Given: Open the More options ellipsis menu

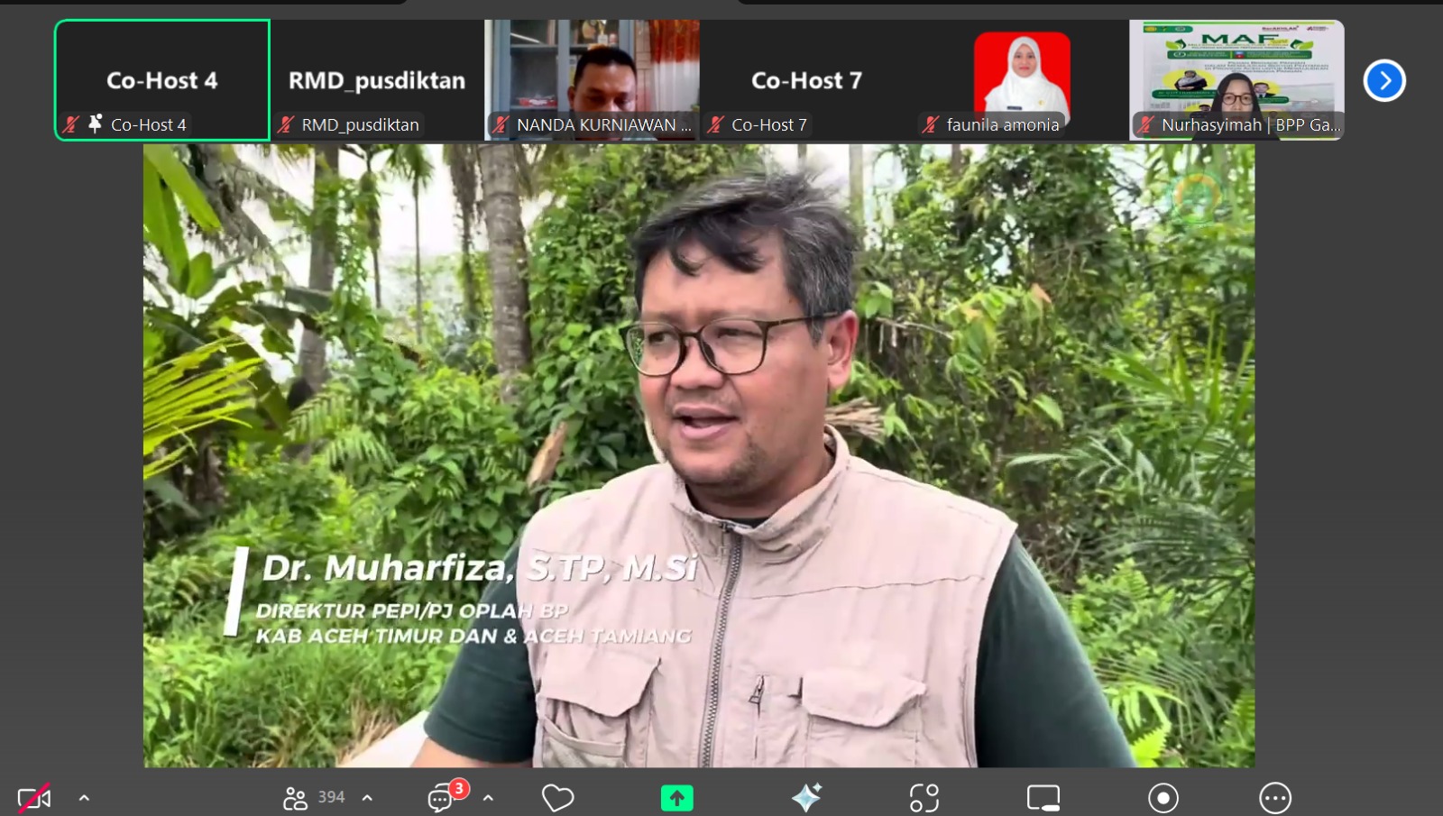Looking at the screenshot, I should tap(1274, 798).
